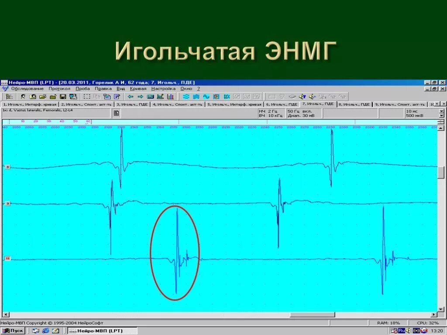The width and height of the screenshot is (447, 335).
Task: Click the blue SIX toolbar icon
Action: coord(227,96)
